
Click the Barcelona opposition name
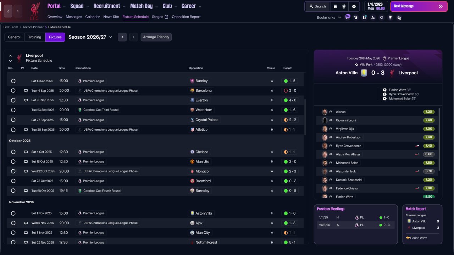pos(204,91)
